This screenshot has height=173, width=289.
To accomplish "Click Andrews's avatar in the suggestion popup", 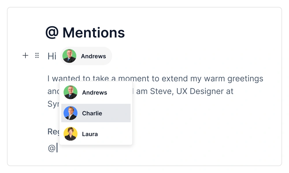I will click(x=70, y=92).
